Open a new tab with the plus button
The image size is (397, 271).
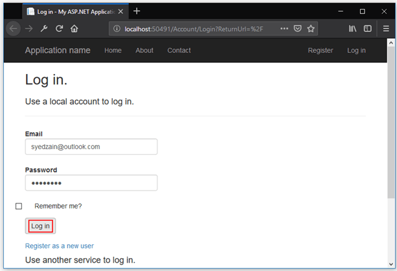[x=137, y=11]
